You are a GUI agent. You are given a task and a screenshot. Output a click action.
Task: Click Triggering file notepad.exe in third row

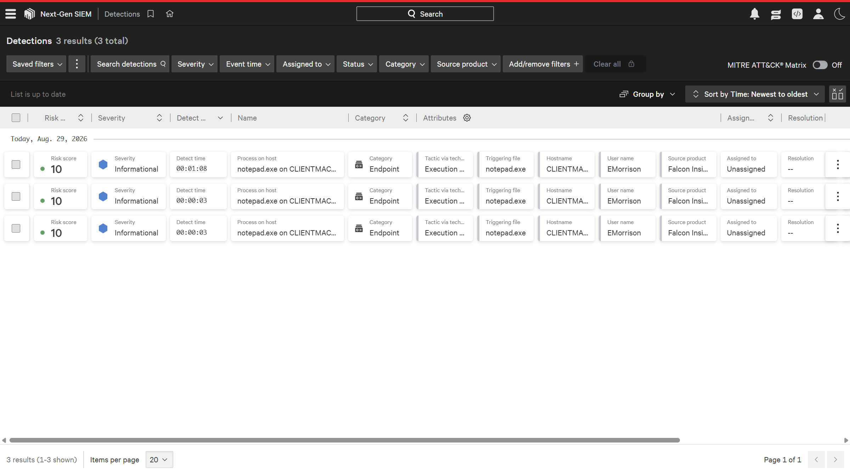pyautogui.click(x=506, y=233)
